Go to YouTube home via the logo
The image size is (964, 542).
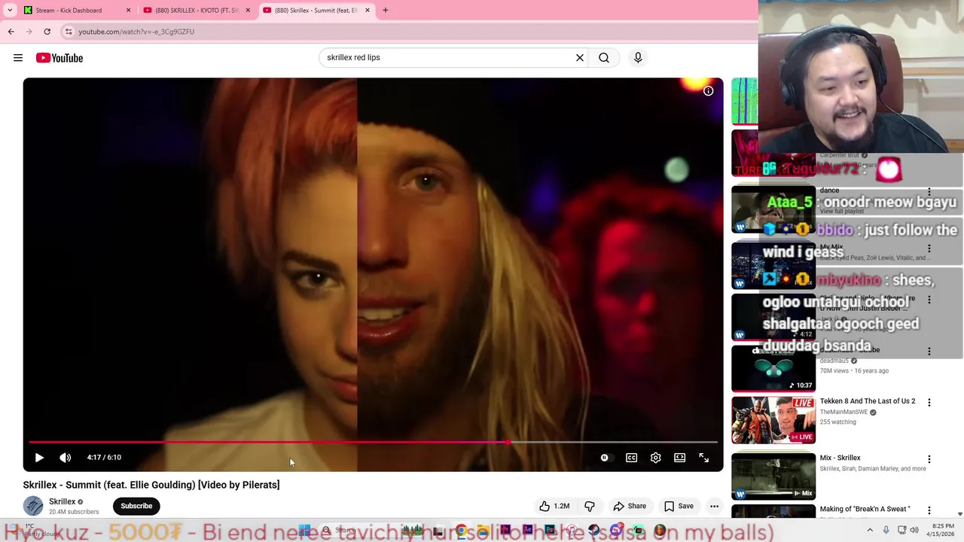59,58
